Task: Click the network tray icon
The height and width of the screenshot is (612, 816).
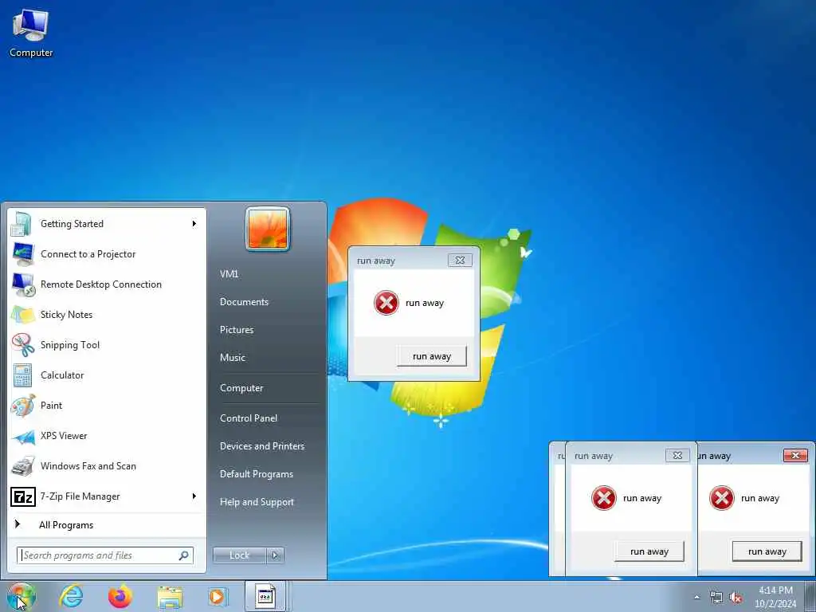Action: 716,598
